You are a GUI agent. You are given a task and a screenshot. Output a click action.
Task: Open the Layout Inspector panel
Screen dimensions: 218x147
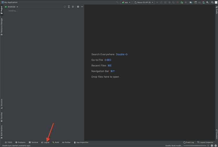pyautogui.click(x=205, y=142)
